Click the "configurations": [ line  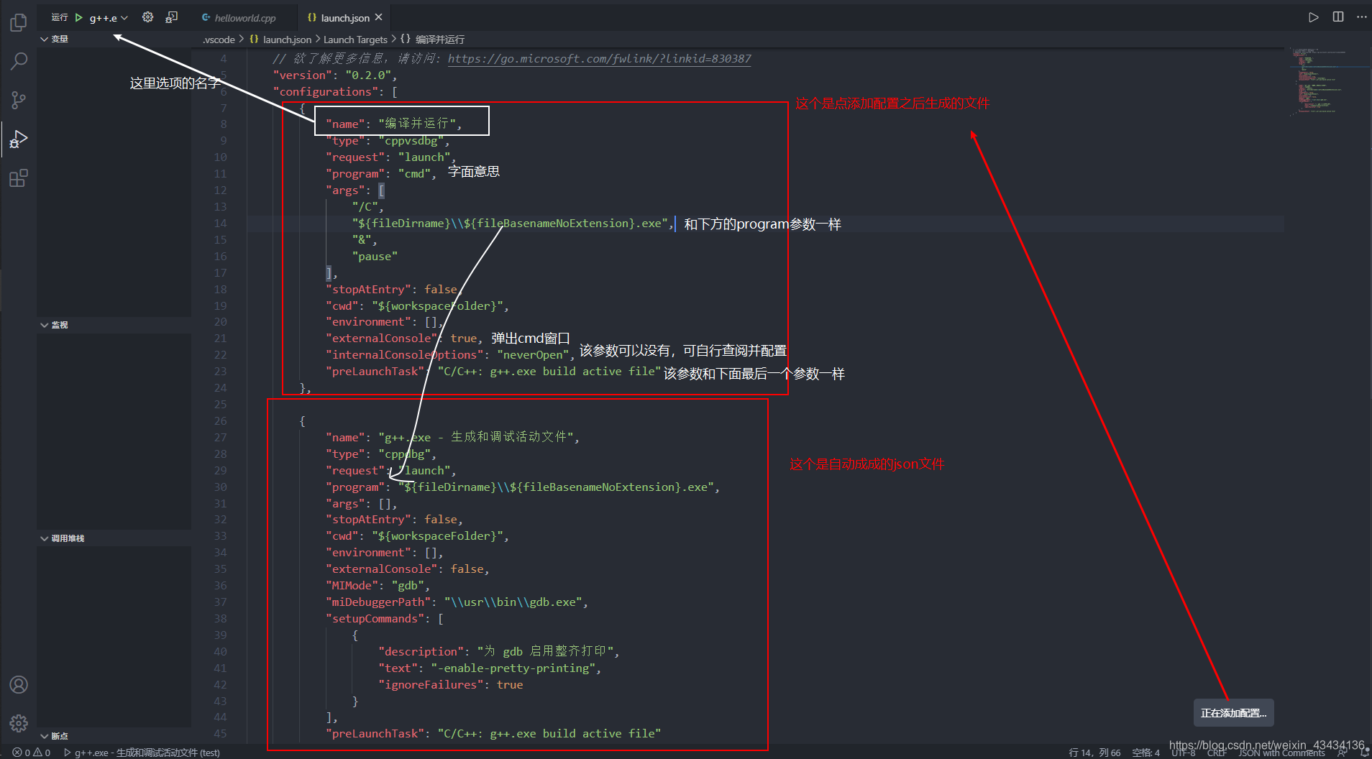(x=334, y=92)
